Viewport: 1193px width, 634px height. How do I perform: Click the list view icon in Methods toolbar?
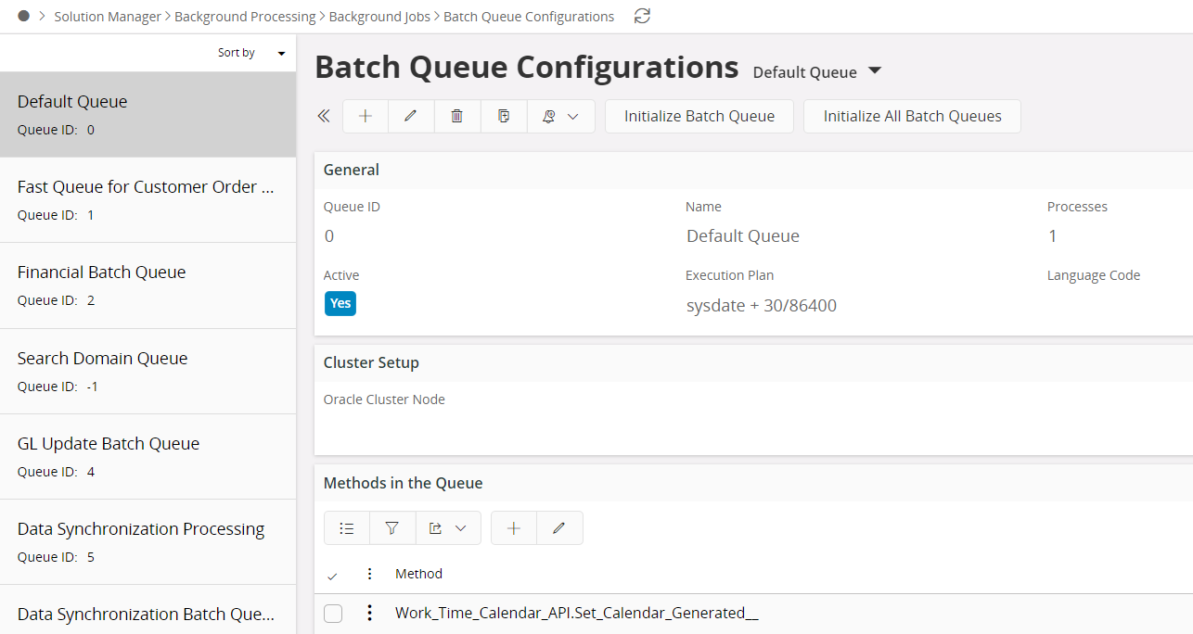(x=347, y=528)
